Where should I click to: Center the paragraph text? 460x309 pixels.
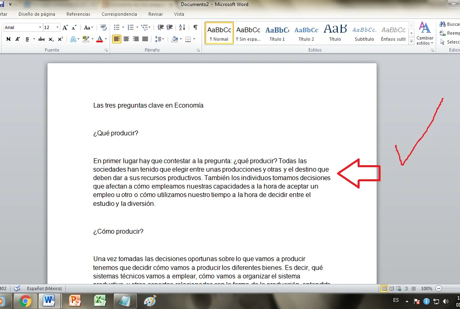click(126, 39)
